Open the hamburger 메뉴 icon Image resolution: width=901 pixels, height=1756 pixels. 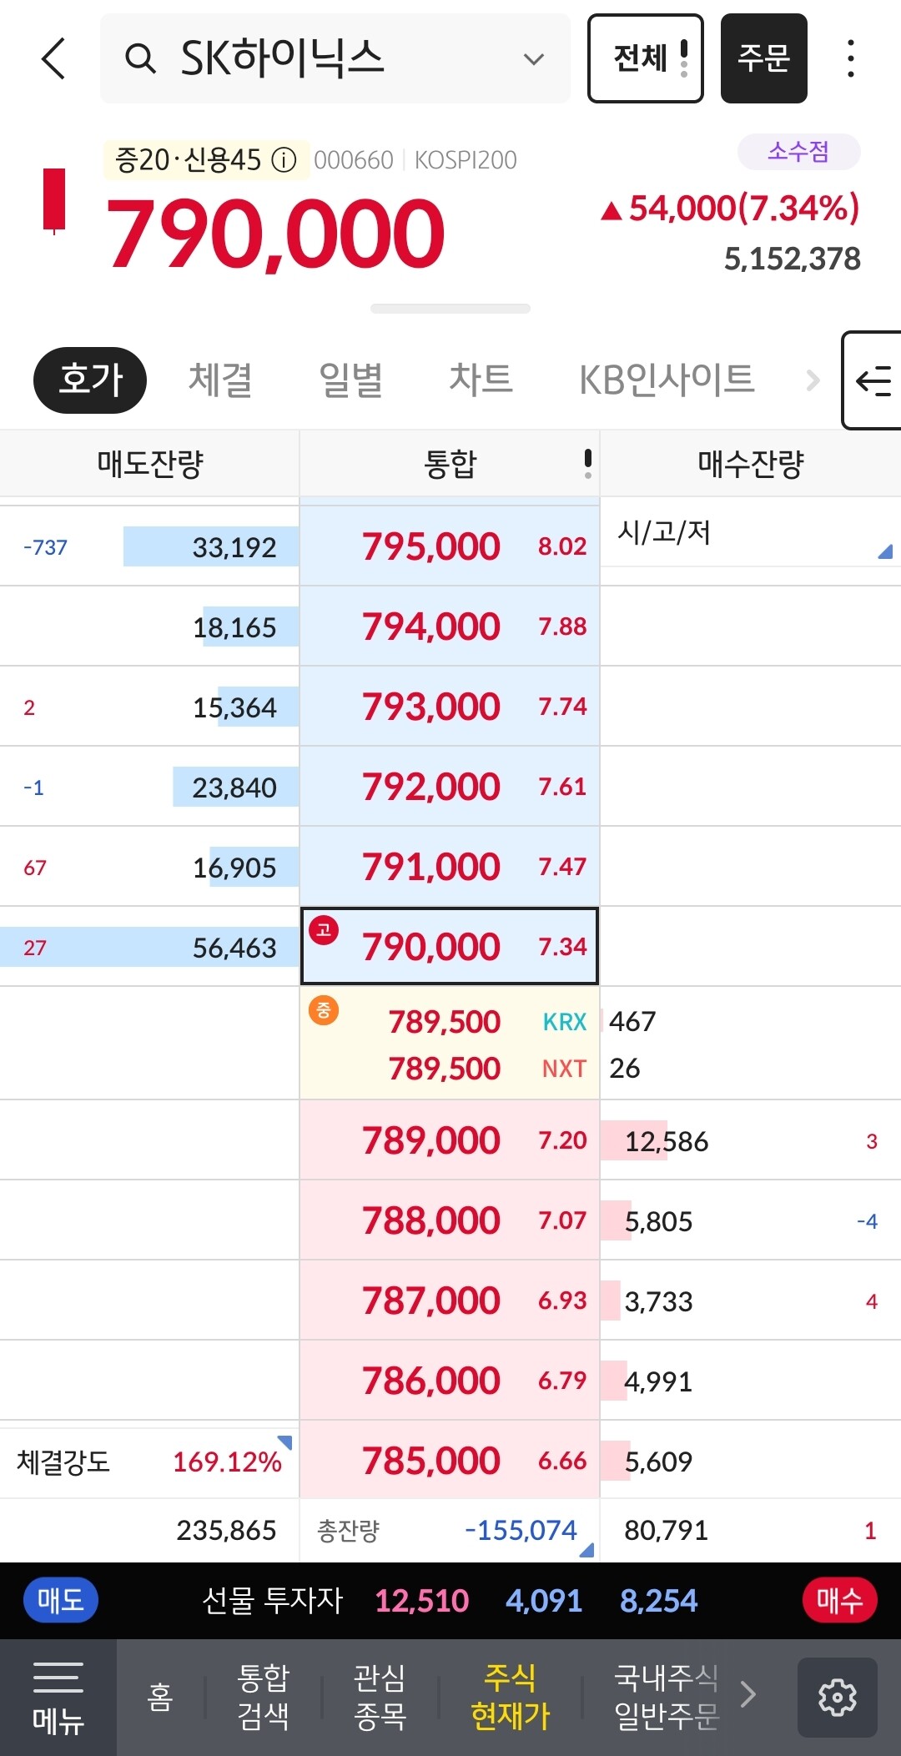[x=58, y=1697]
